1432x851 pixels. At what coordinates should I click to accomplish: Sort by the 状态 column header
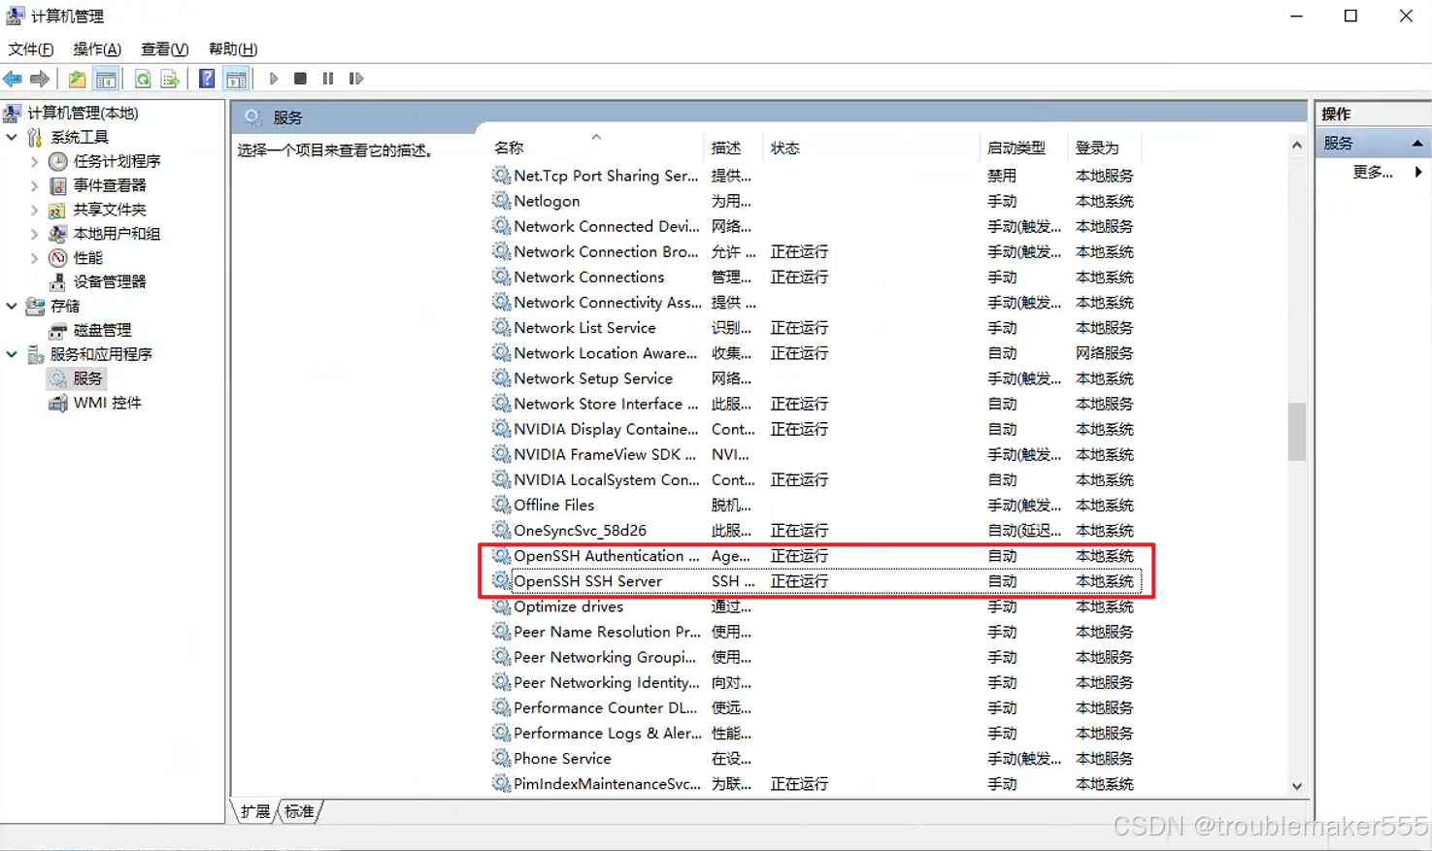872,147
